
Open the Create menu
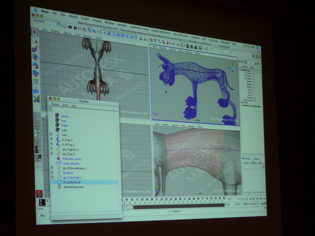[x=85, y=18]
